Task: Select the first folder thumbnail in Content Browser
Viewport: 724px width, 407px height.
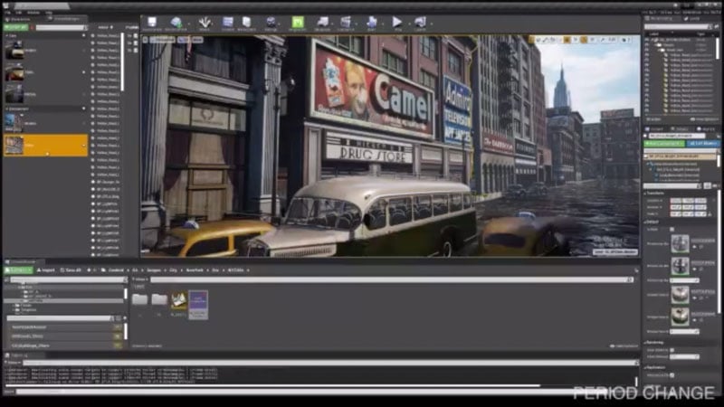Action: 140,300
